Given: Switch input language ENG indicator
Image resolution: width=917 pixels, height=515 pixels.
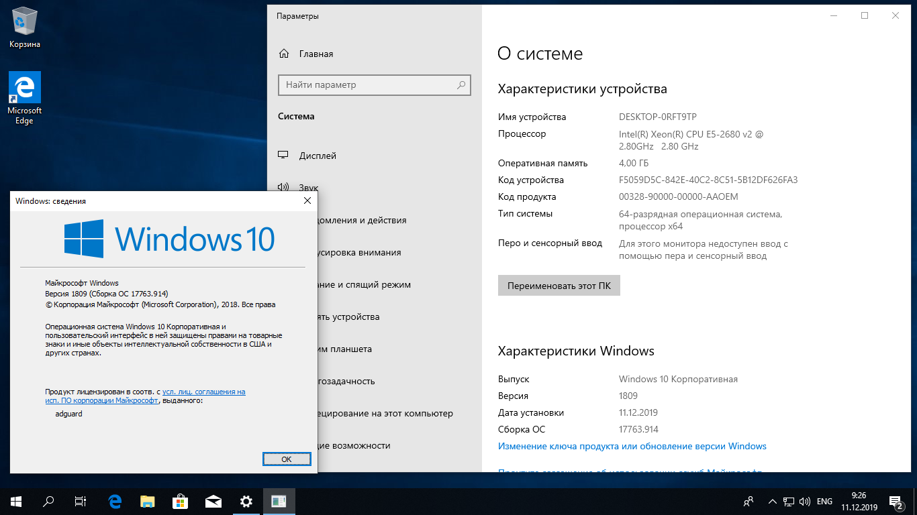Looking at the screenshot, I should click(x=824, y=501).
